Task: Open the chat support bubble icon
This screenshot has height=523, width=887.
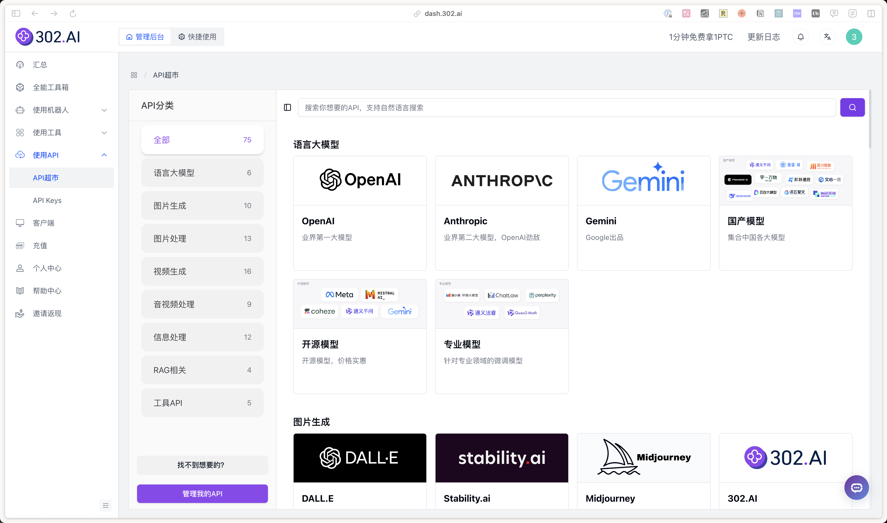Action: pos(856,487)
